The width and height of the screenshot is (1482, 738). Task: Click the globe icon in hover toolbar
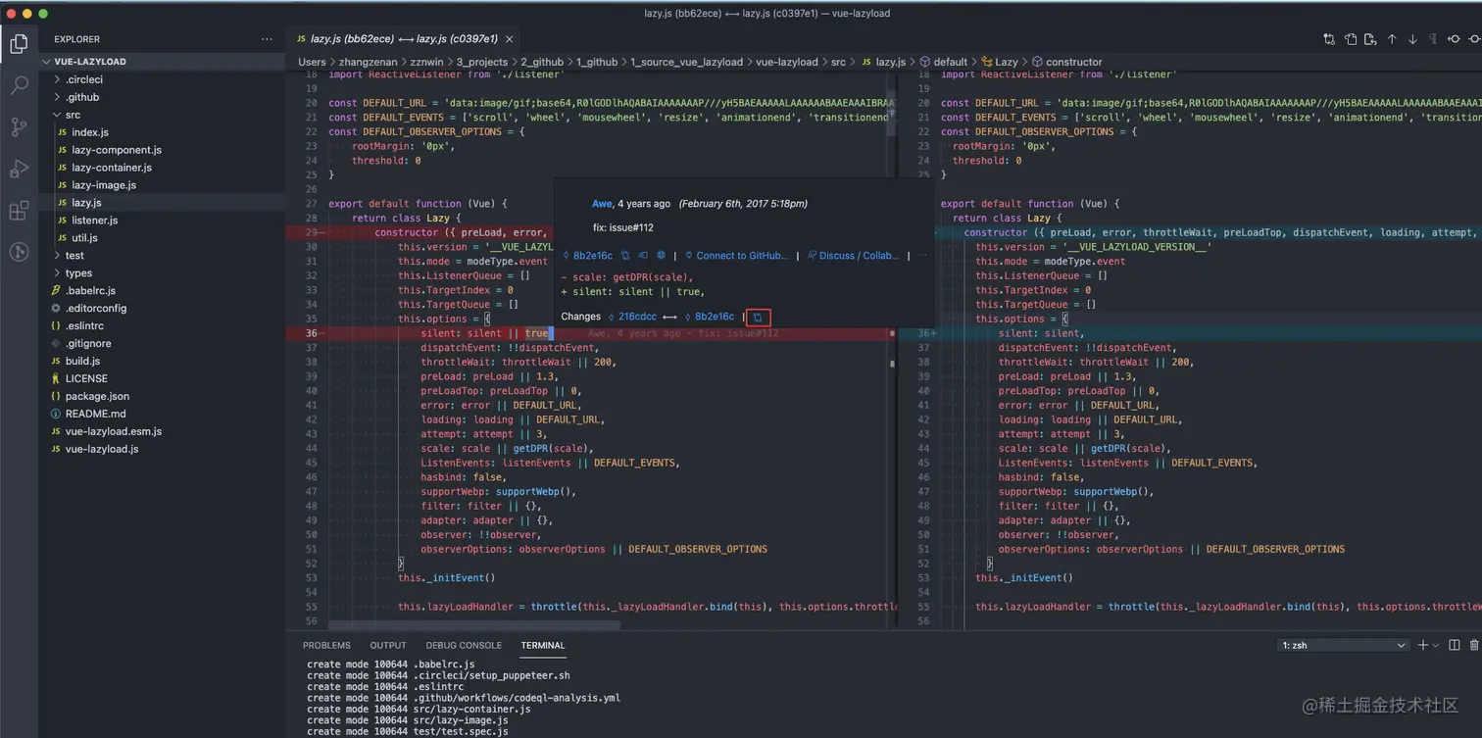click(x=662, y=256)
